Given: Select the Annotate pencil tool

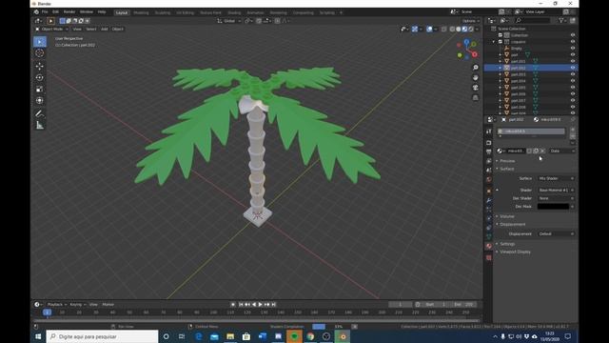Looking at the screenshot, I should tap(40, 113).
